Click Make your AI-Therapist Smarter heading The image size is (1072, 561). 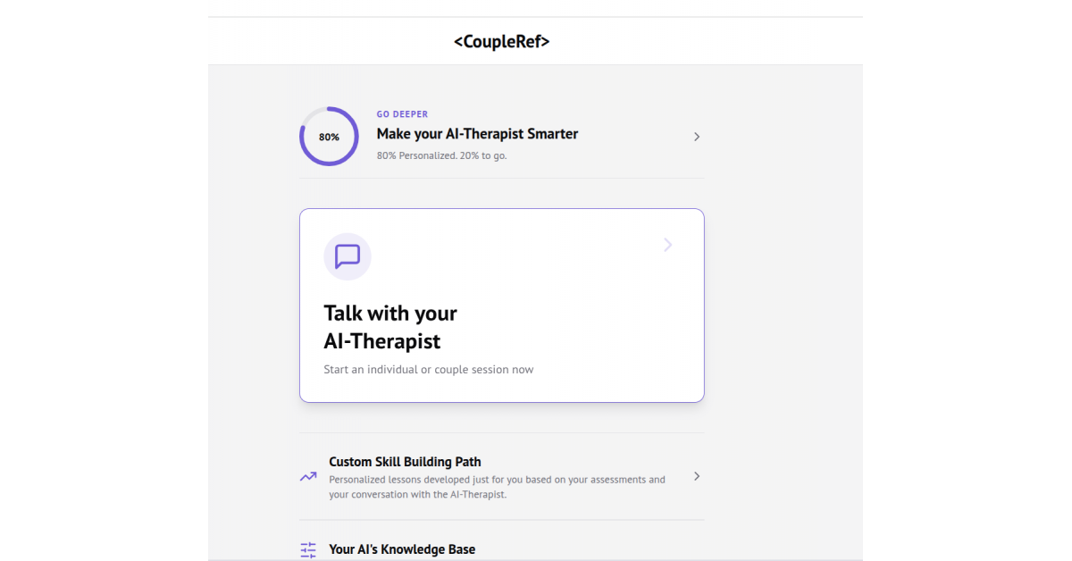tap(477, 134)
